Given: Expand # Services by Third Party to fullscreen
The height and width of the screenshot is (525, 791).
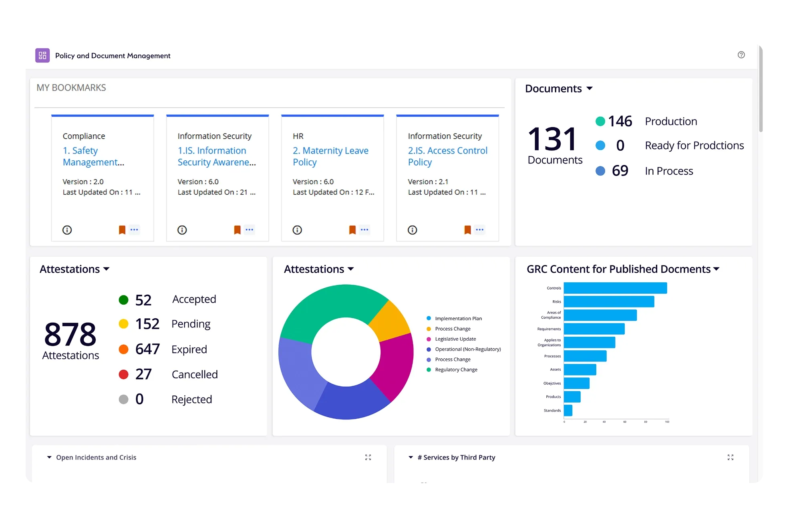Looking at the screenshot, I should (731, 457).
